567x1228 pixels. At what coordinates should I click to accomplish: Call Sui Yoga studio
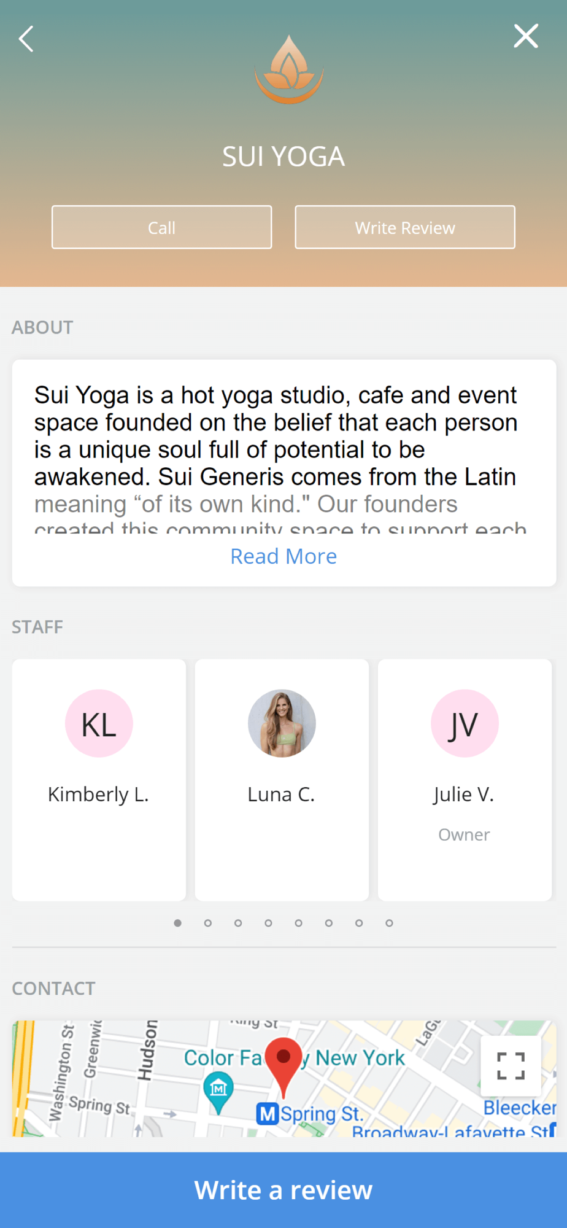click(x=161, y=227)
